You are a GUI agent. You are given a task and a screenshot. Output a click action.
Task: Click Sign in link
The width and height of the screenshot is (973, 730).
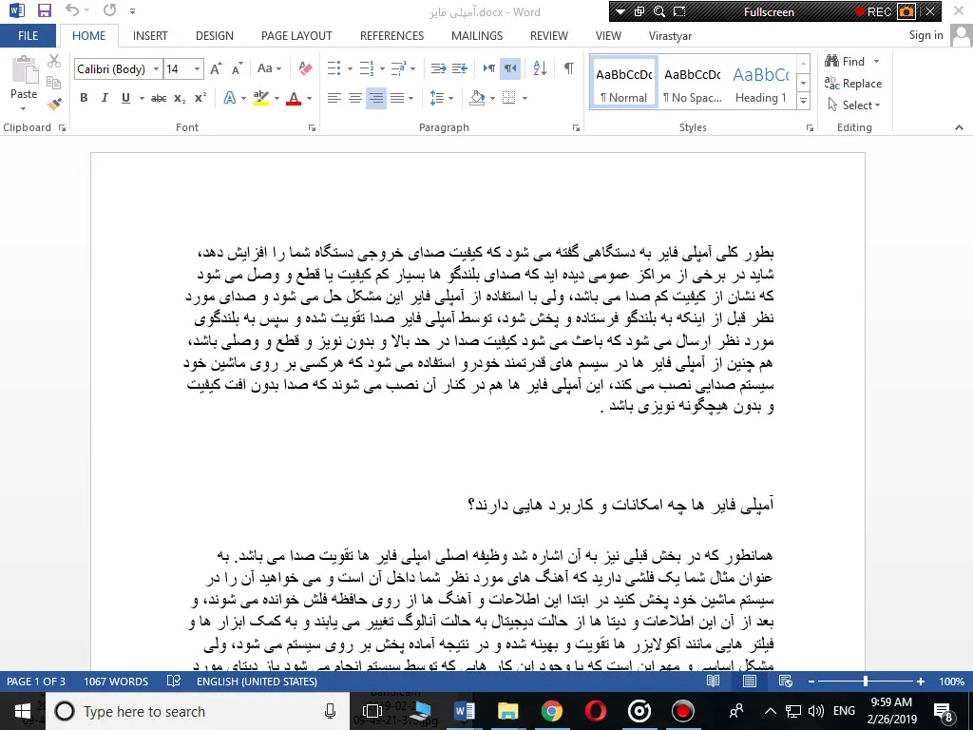[x=925, y=36]
